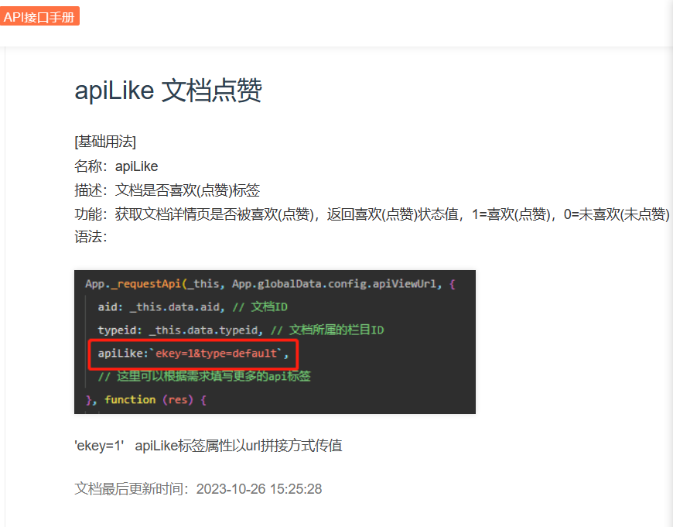The width and height of the screenshot is (673, 527).
Task: Click the 'ekey=1' apiLike标签属性 explanation line
Action: [208, 446]
